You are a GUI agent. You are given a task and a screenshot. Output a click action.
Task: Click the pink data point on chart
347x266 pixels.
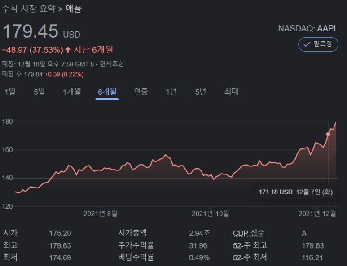[328, 134]
